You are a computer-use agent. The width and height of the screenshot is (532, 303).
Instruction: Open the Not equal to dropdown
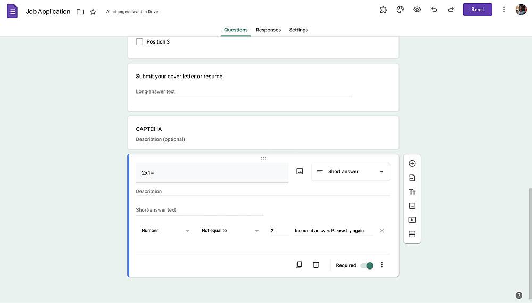coord(230,231)
